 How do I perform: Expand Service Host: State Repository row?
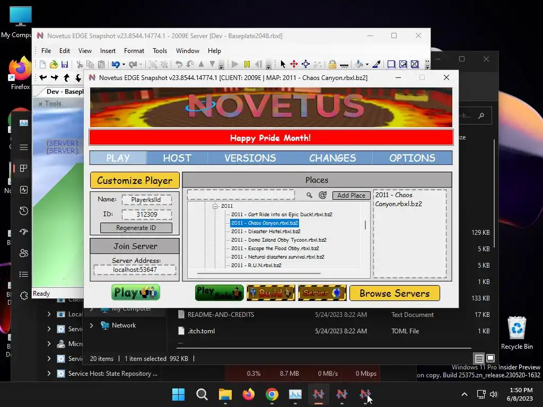[49, 374]
